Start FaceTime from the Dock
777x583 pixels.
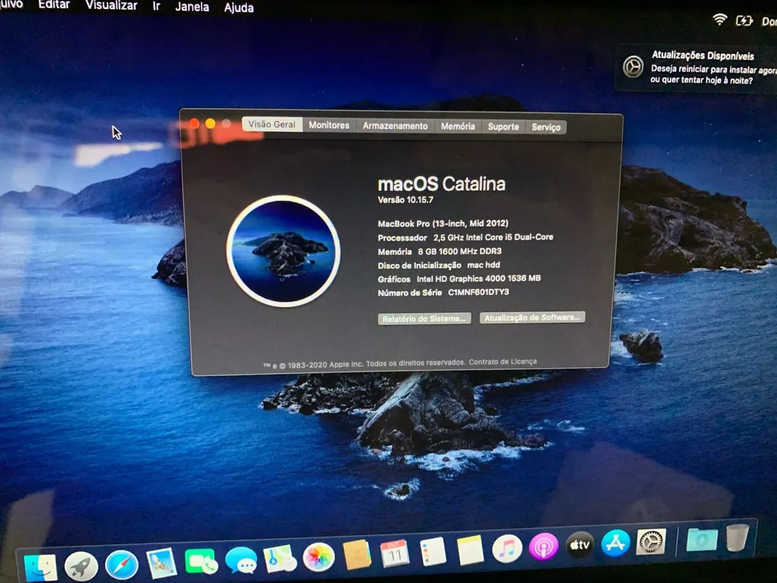(201, 562)
